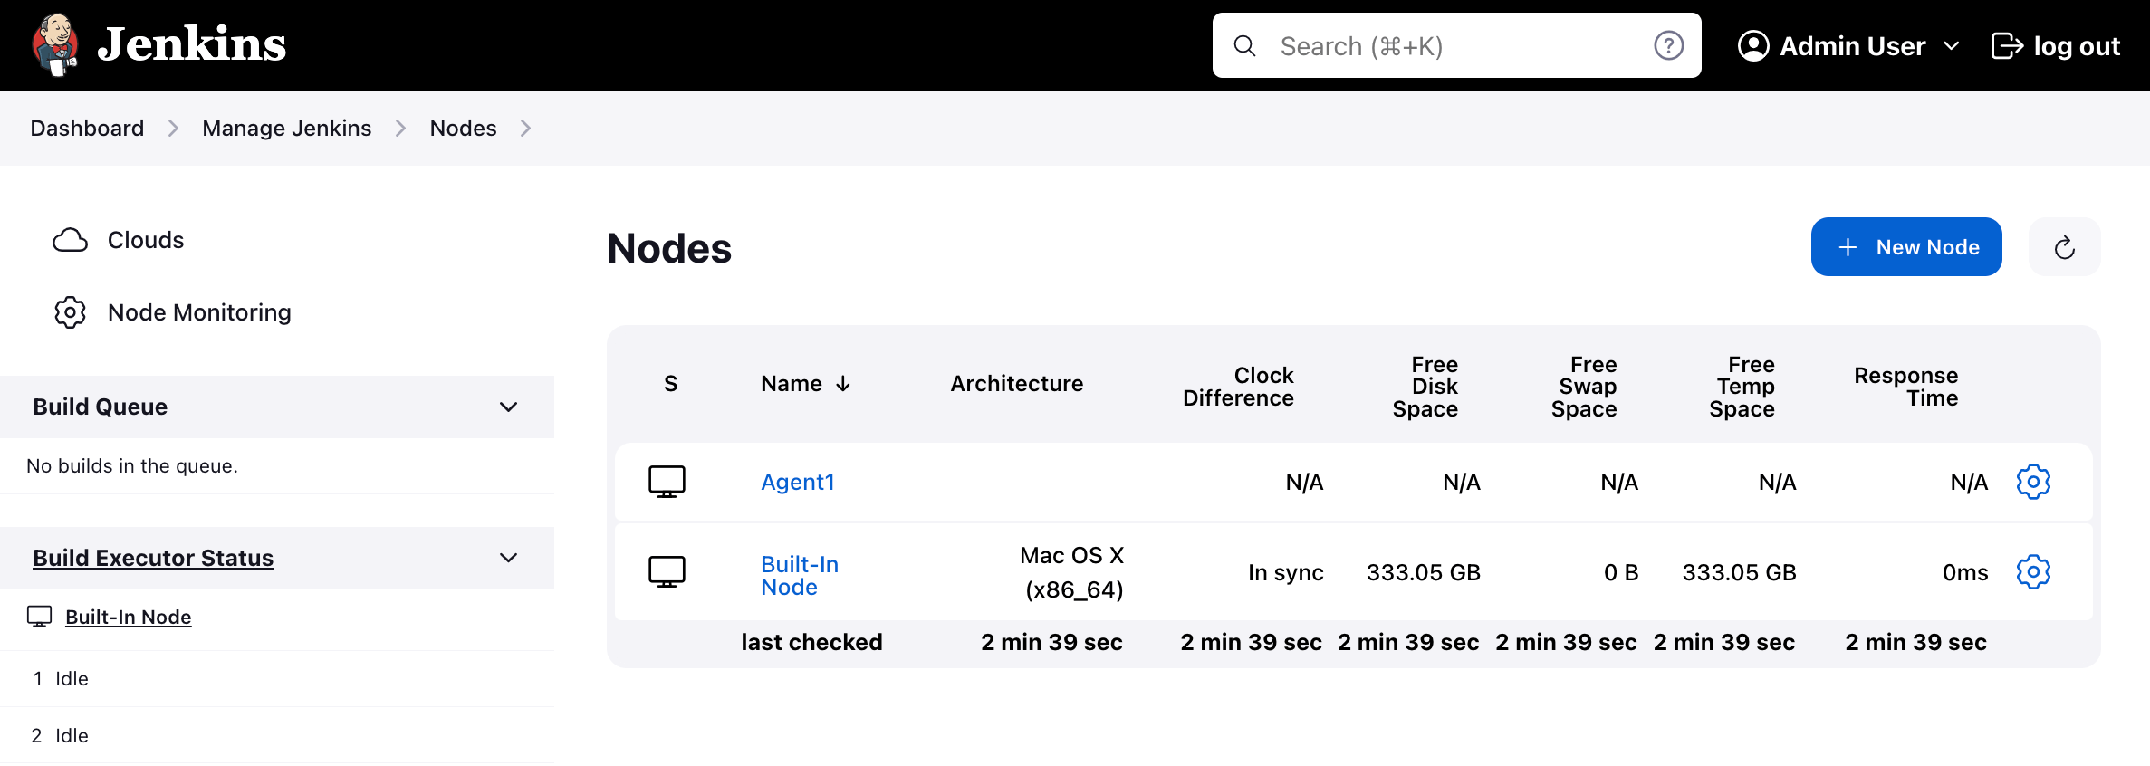Viewport: 2150px width, 766px height.
Task: Click the '0 B' swap space value
Action: 1621,572
